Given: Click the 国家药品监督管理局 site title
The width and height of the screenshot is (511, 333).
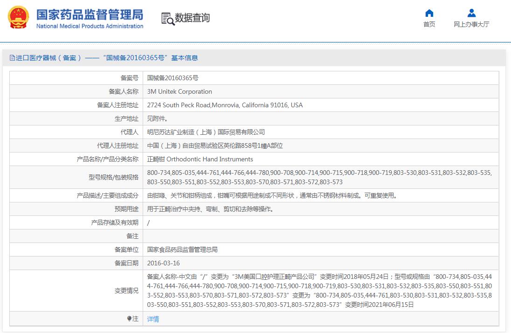Looking at the screenshot, I should pos(90,15).
